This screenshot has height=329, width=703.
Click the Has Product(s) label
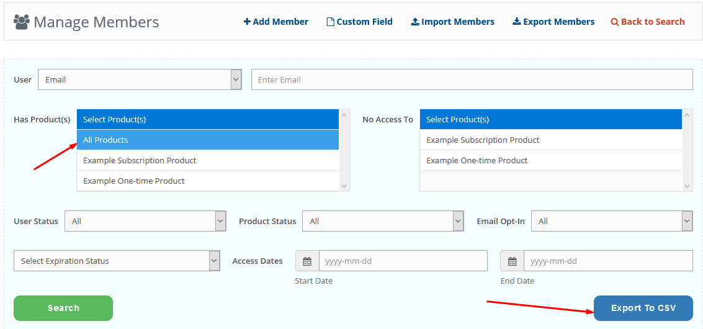pyautogui.click(x=42, y=120)
